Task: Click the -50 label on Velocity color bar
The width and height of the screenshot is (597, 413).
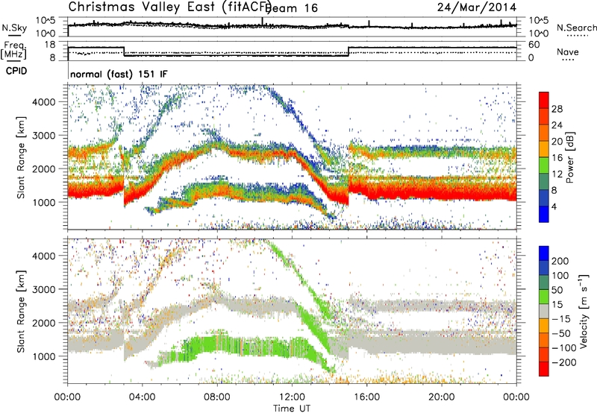Action: [x=561, y=333]
